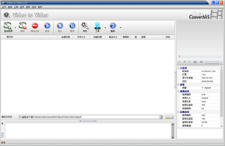The image size is (225, 146).
Task: Click the blue Pause toolbar icon
Action: pyautogui.click(x=72, y=26)
